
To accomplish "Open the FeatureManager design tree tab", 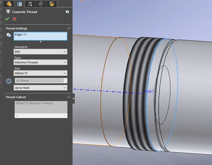I will [9, 4].
